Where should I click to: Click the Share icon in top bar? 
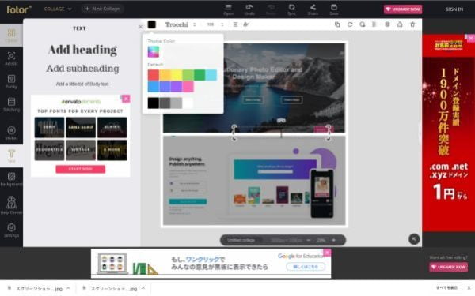[x=313, y=9]
